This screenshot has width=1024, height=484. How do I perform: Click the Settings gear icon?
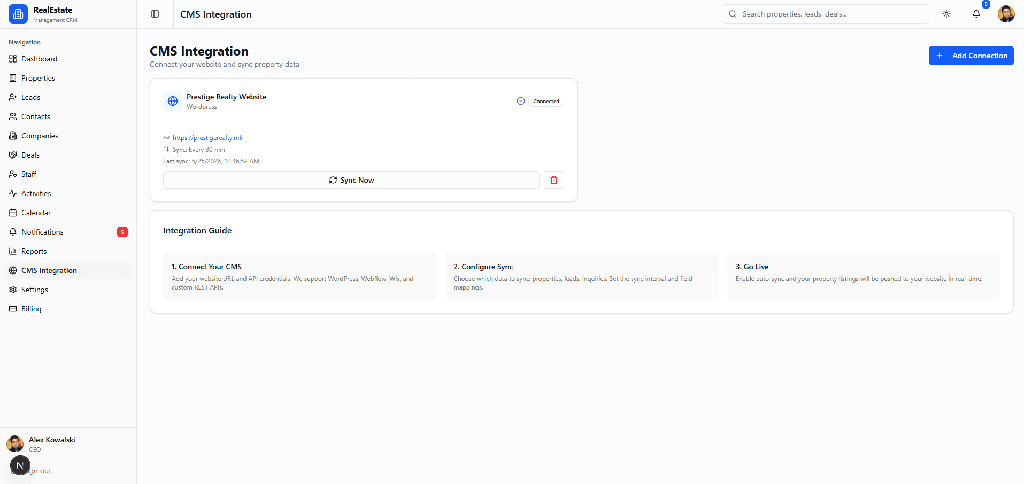pos(13,290)
